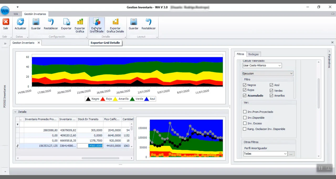Collapse the Detalle section
This screenshot has width=336, height=179.
(x=15, y=112)
